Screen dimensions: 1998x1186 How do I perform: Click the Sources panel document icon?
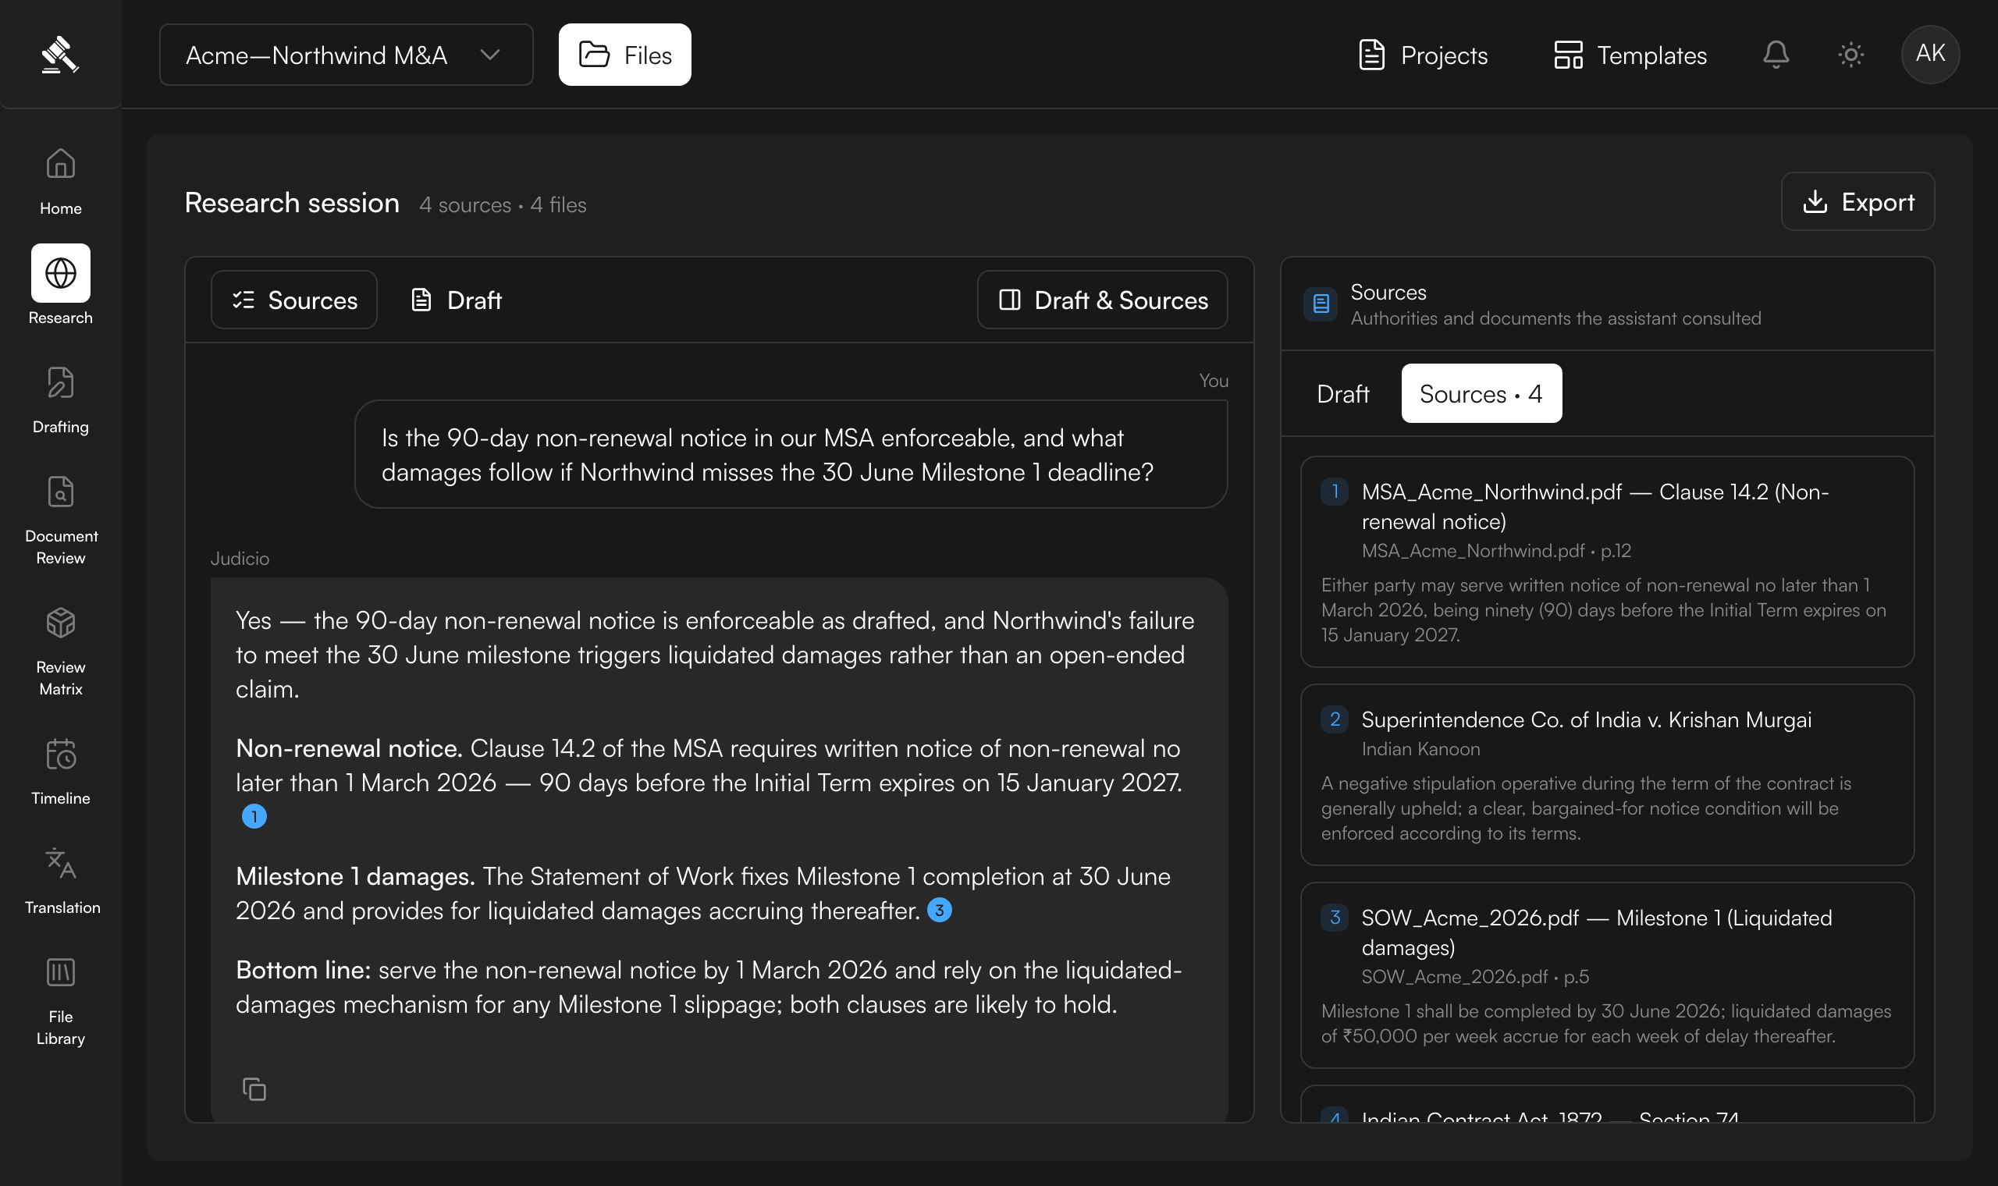[1321, 304]
